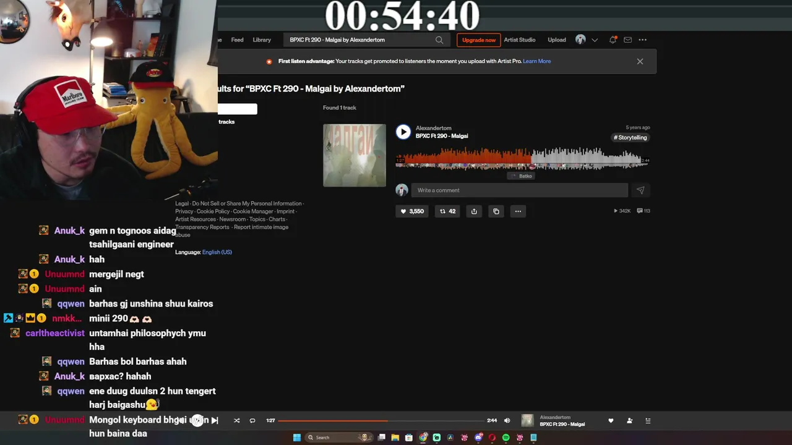This screenshot has width=792, height=445.
Task: Open the Library tab
Action: pyautogui.click(x=262, y=40)
